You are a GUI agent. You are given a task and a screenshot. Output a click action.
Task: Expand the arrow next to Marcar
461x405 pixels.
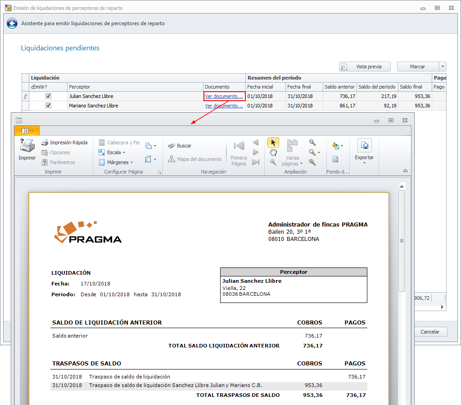(443, 67)
